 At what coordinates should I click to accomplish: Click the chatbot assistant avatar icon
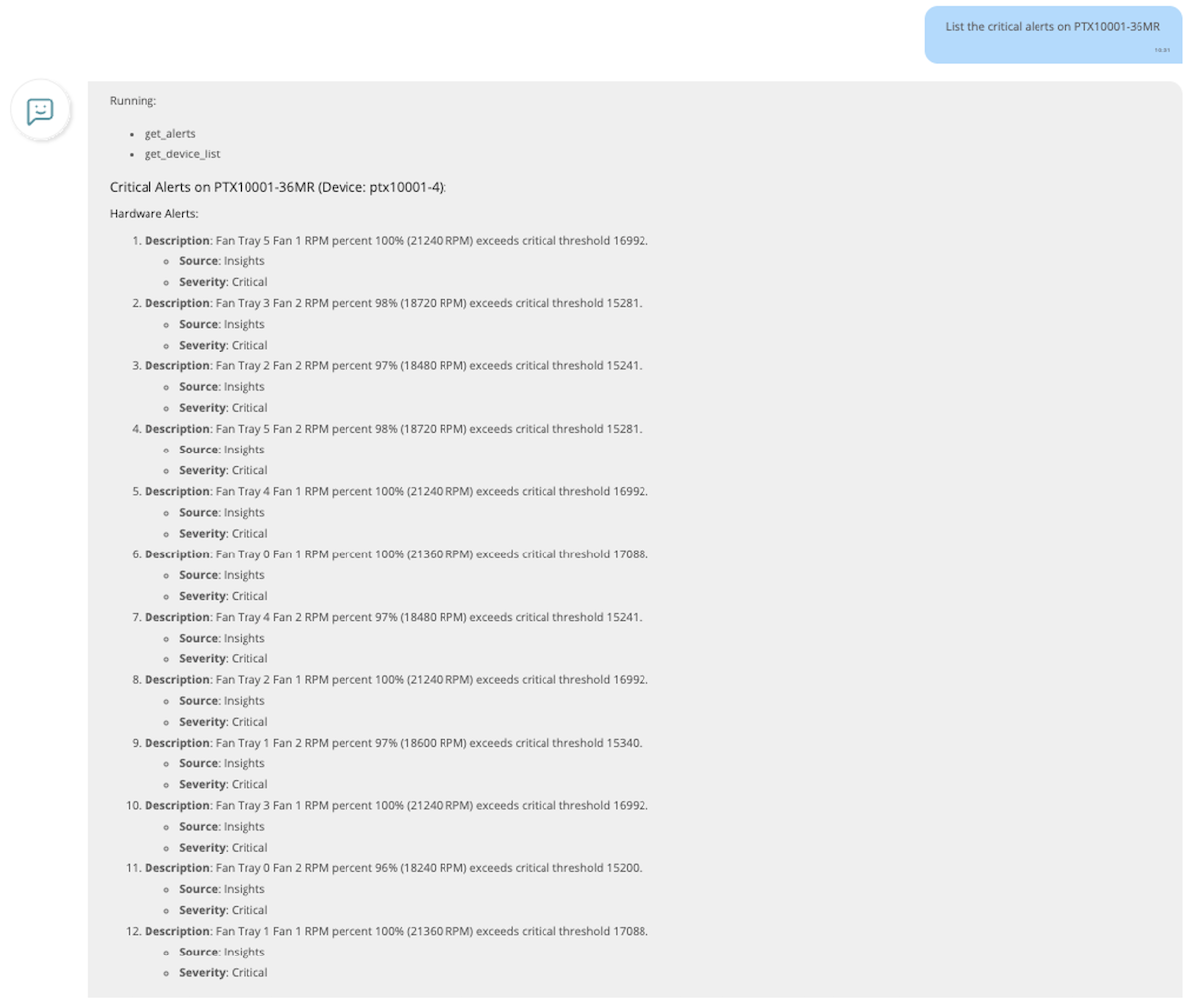pyautogui.click(x=41, y=110)
